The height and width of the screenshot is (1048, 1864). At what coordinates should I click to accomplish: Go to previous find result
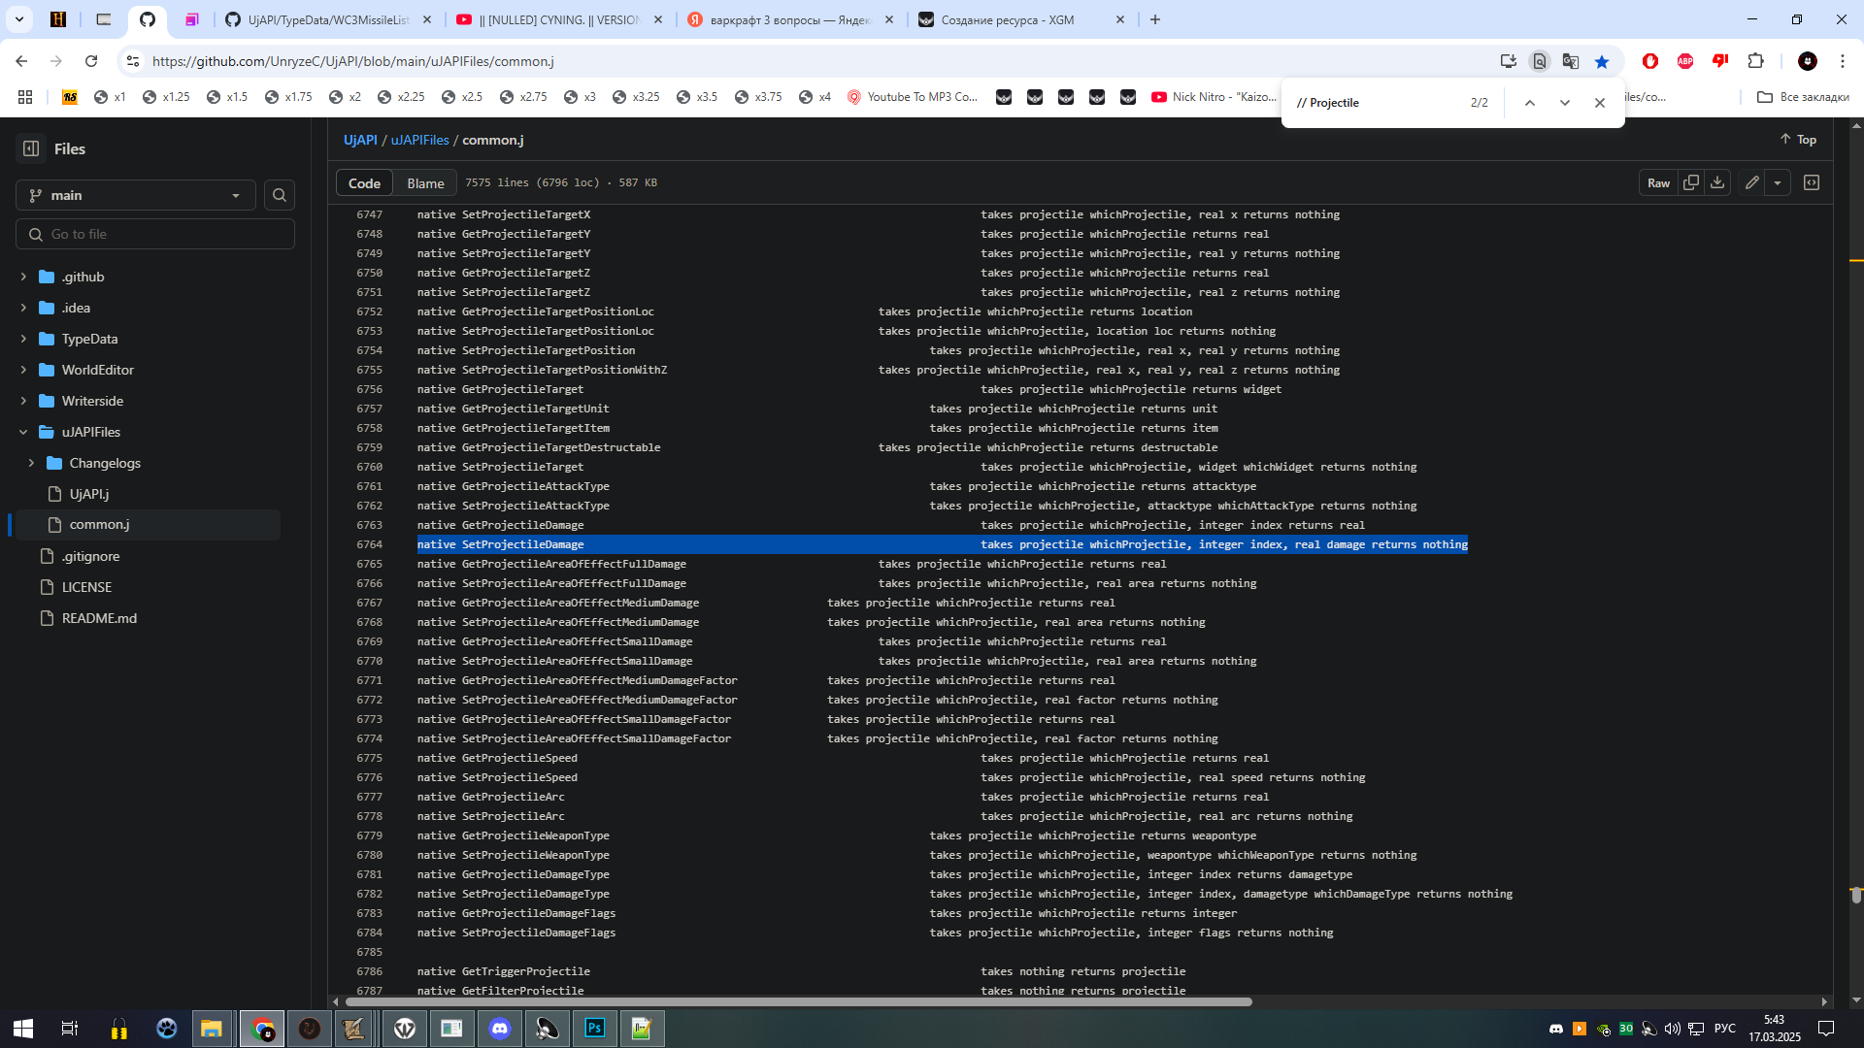[x=1530, y=103]
